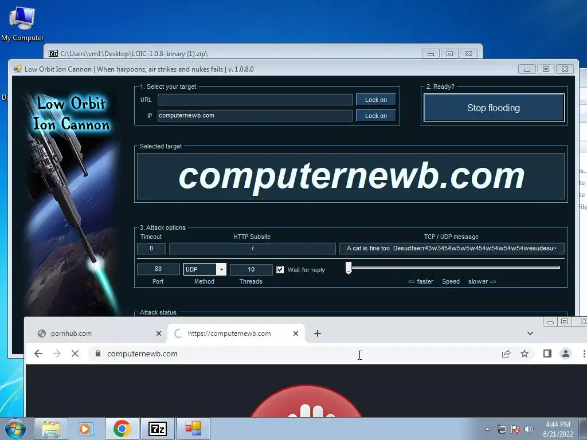Switch to pornhub.com tab

(x=71, y=333)
